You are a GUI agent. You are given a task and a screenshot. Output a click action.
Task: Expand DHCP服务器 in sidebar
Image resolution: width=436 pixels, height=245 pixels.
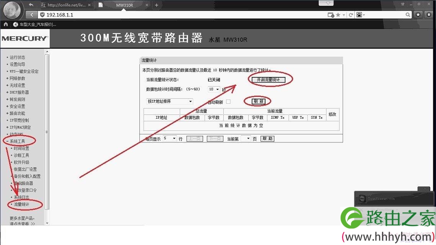click(19, 92)
